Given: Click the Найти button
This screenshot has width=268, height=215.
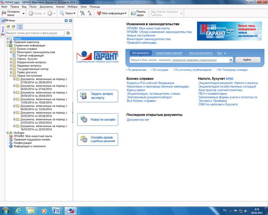Looking at the screenshot, I should pos(248,60).
